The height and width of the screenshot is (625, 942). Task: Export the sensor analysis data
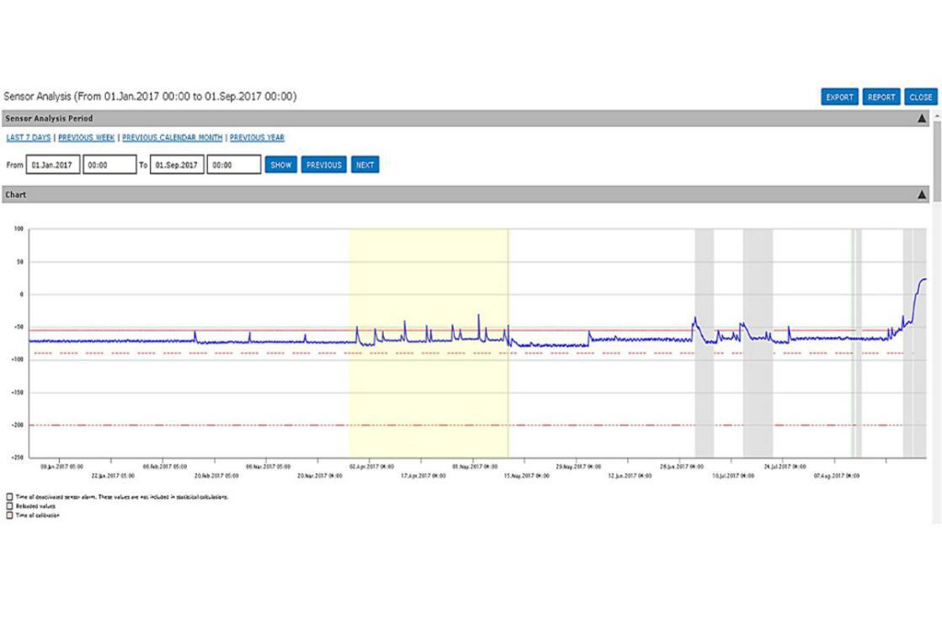point(839,97)
